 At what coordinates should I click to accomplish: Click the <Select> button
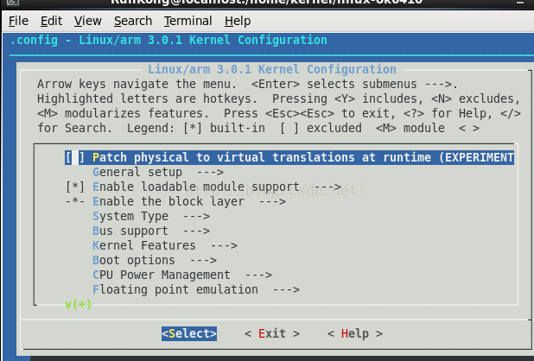(x=189, y=333)
